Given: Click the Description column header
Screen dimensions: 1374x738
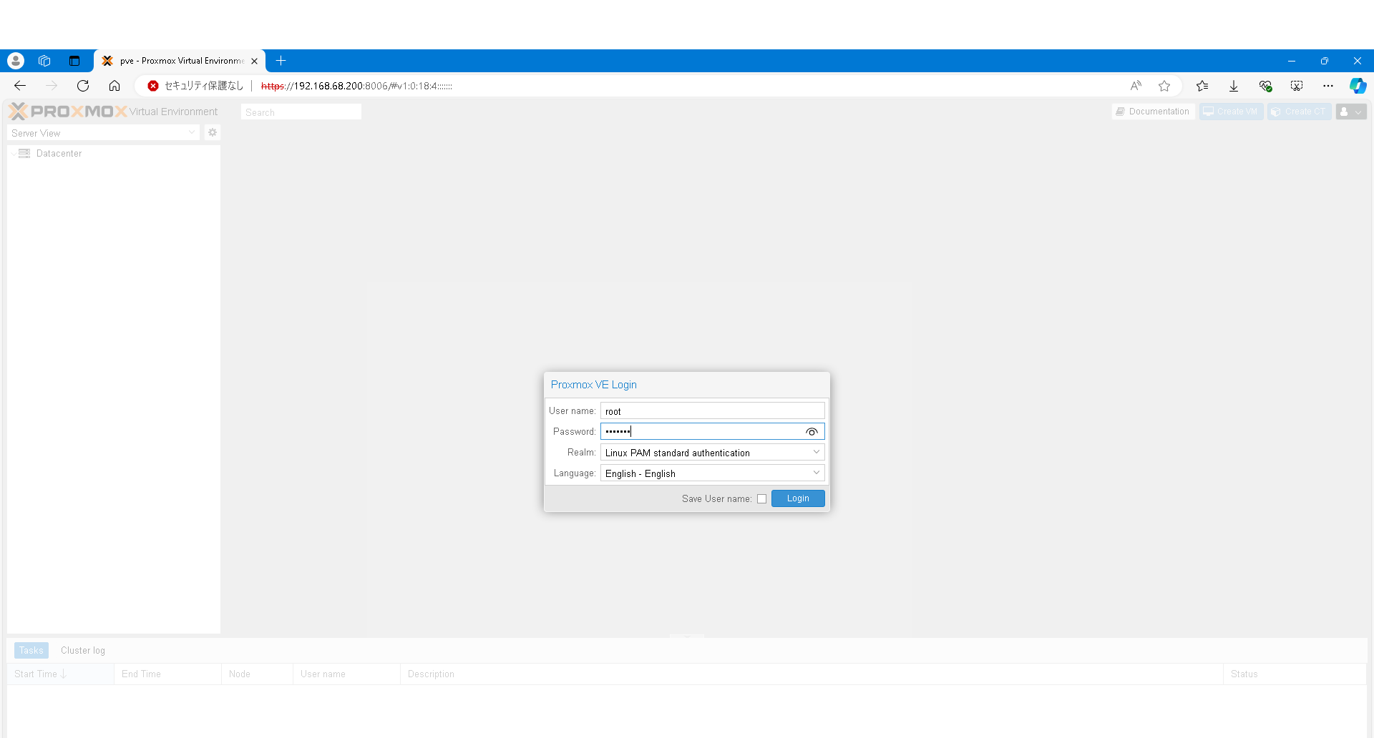Looking at the screenshot, I should point(812,674).
